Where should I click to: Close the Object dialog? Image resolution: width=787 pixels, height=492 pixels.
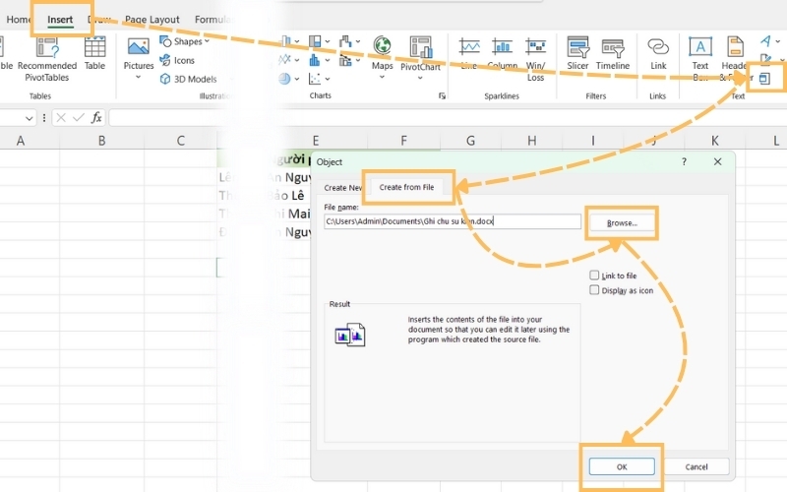[718, 161]
